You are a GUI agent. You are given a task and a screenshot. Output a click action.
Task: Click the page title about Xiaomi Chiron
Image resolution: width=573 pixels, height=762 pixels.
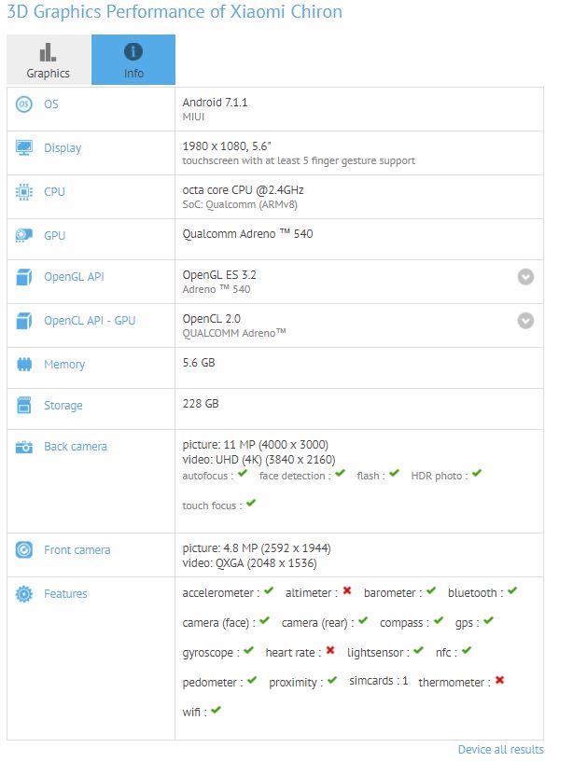tap(175, 12)
